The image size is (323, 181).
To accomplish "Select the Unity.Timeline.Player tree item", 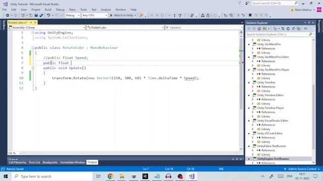I will [271, 108].
